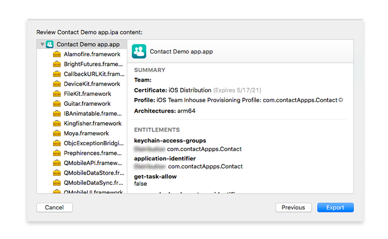The image size is (388, 239).
Task: Click the Guitar.framework briefcase icon
Action: (57, 104)
